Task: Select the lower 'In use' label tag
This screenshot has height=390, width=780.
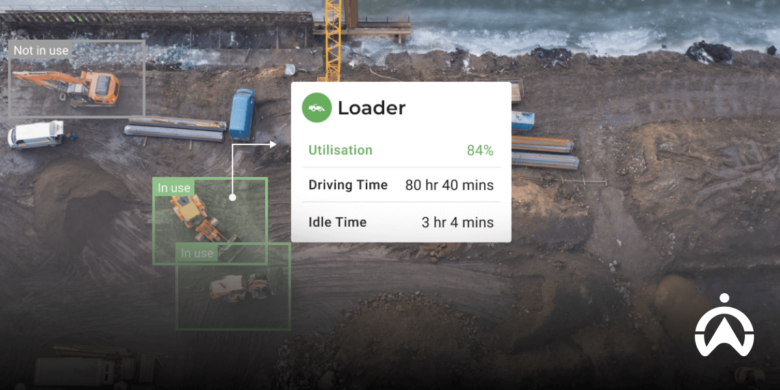Action: tap(197, 253)
